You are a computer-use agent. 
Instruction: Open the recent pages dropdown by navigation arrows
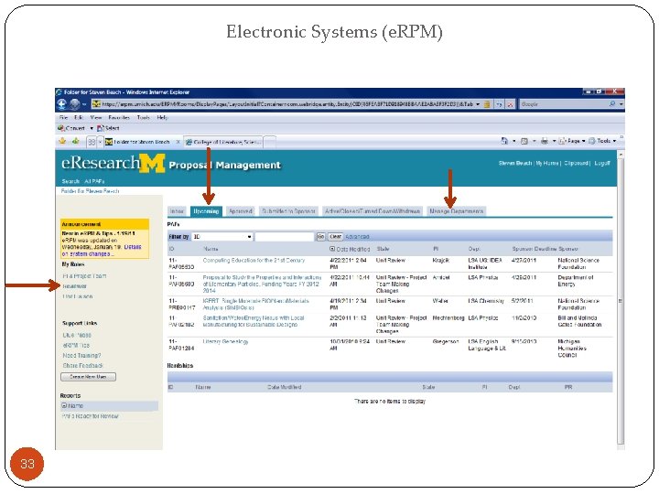84,104
